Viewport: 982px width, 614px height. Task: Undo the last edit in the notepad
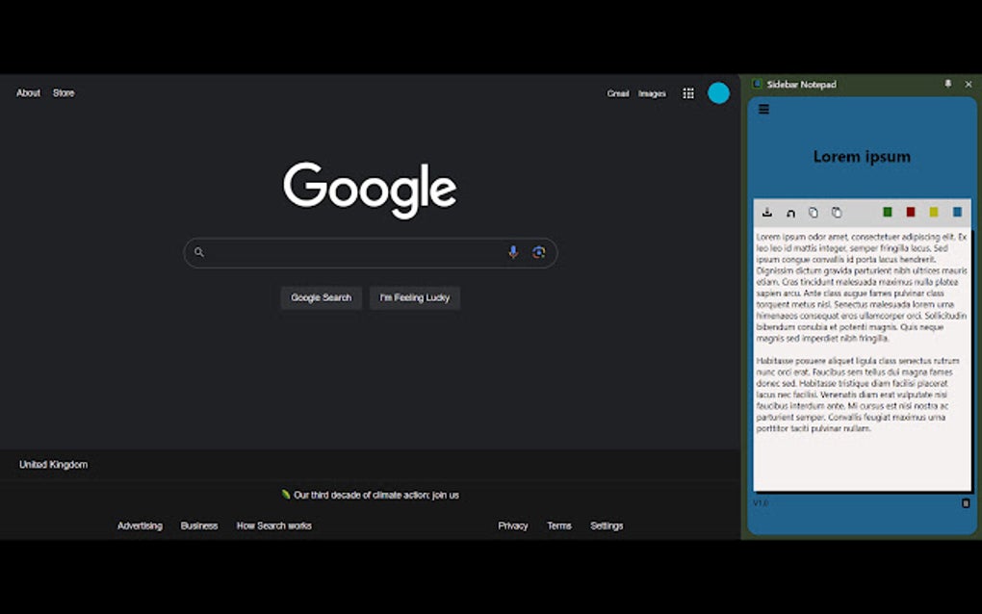click(x=790, y=212)
